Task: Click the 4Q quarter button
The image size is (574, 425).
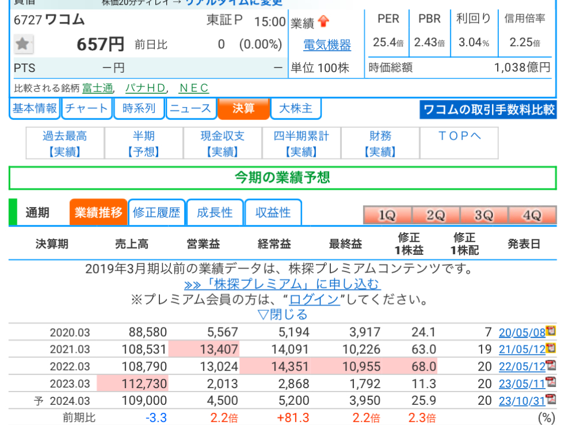Action: tap(532, 215)
